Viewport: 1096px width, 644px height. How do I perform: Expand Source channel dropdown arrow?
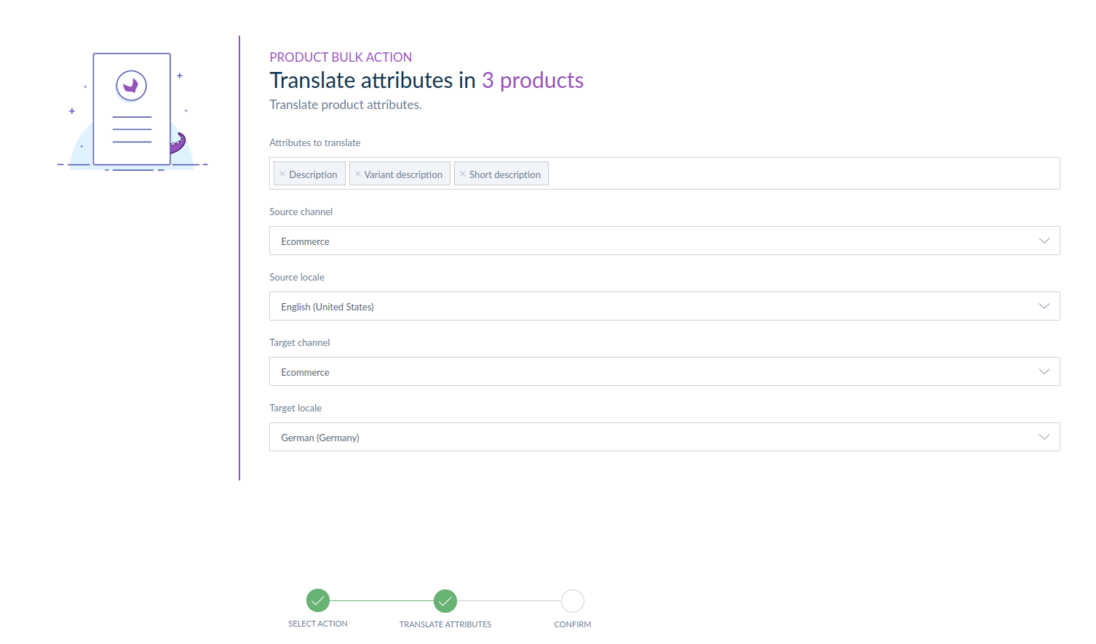pos(1044,241)
